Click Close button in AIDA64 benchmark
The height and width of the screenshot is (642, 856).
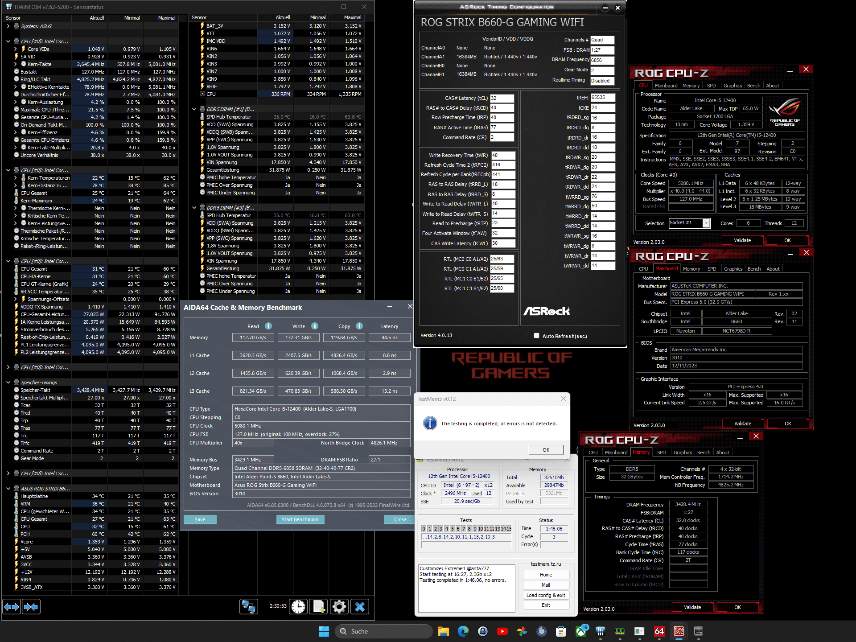click(400, 519)
